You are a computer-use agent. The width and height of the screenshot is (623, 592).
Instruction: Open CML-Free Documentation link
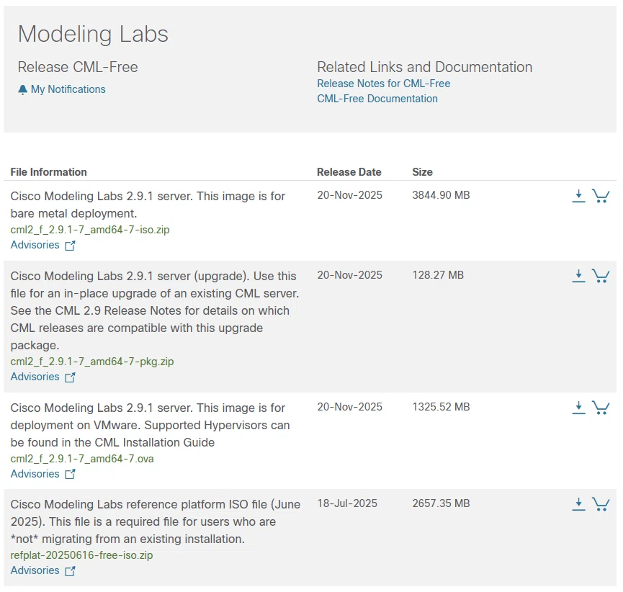[377, 99]
